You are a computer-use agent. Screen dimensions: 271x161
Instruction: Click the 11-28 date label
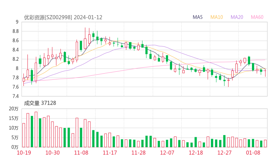(x=138, y=153)
